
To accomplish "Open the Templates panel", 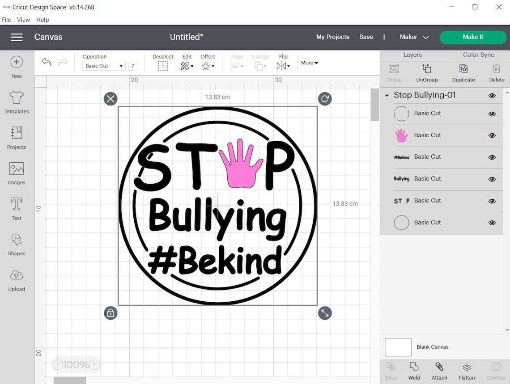I will [x=16, y=102].
